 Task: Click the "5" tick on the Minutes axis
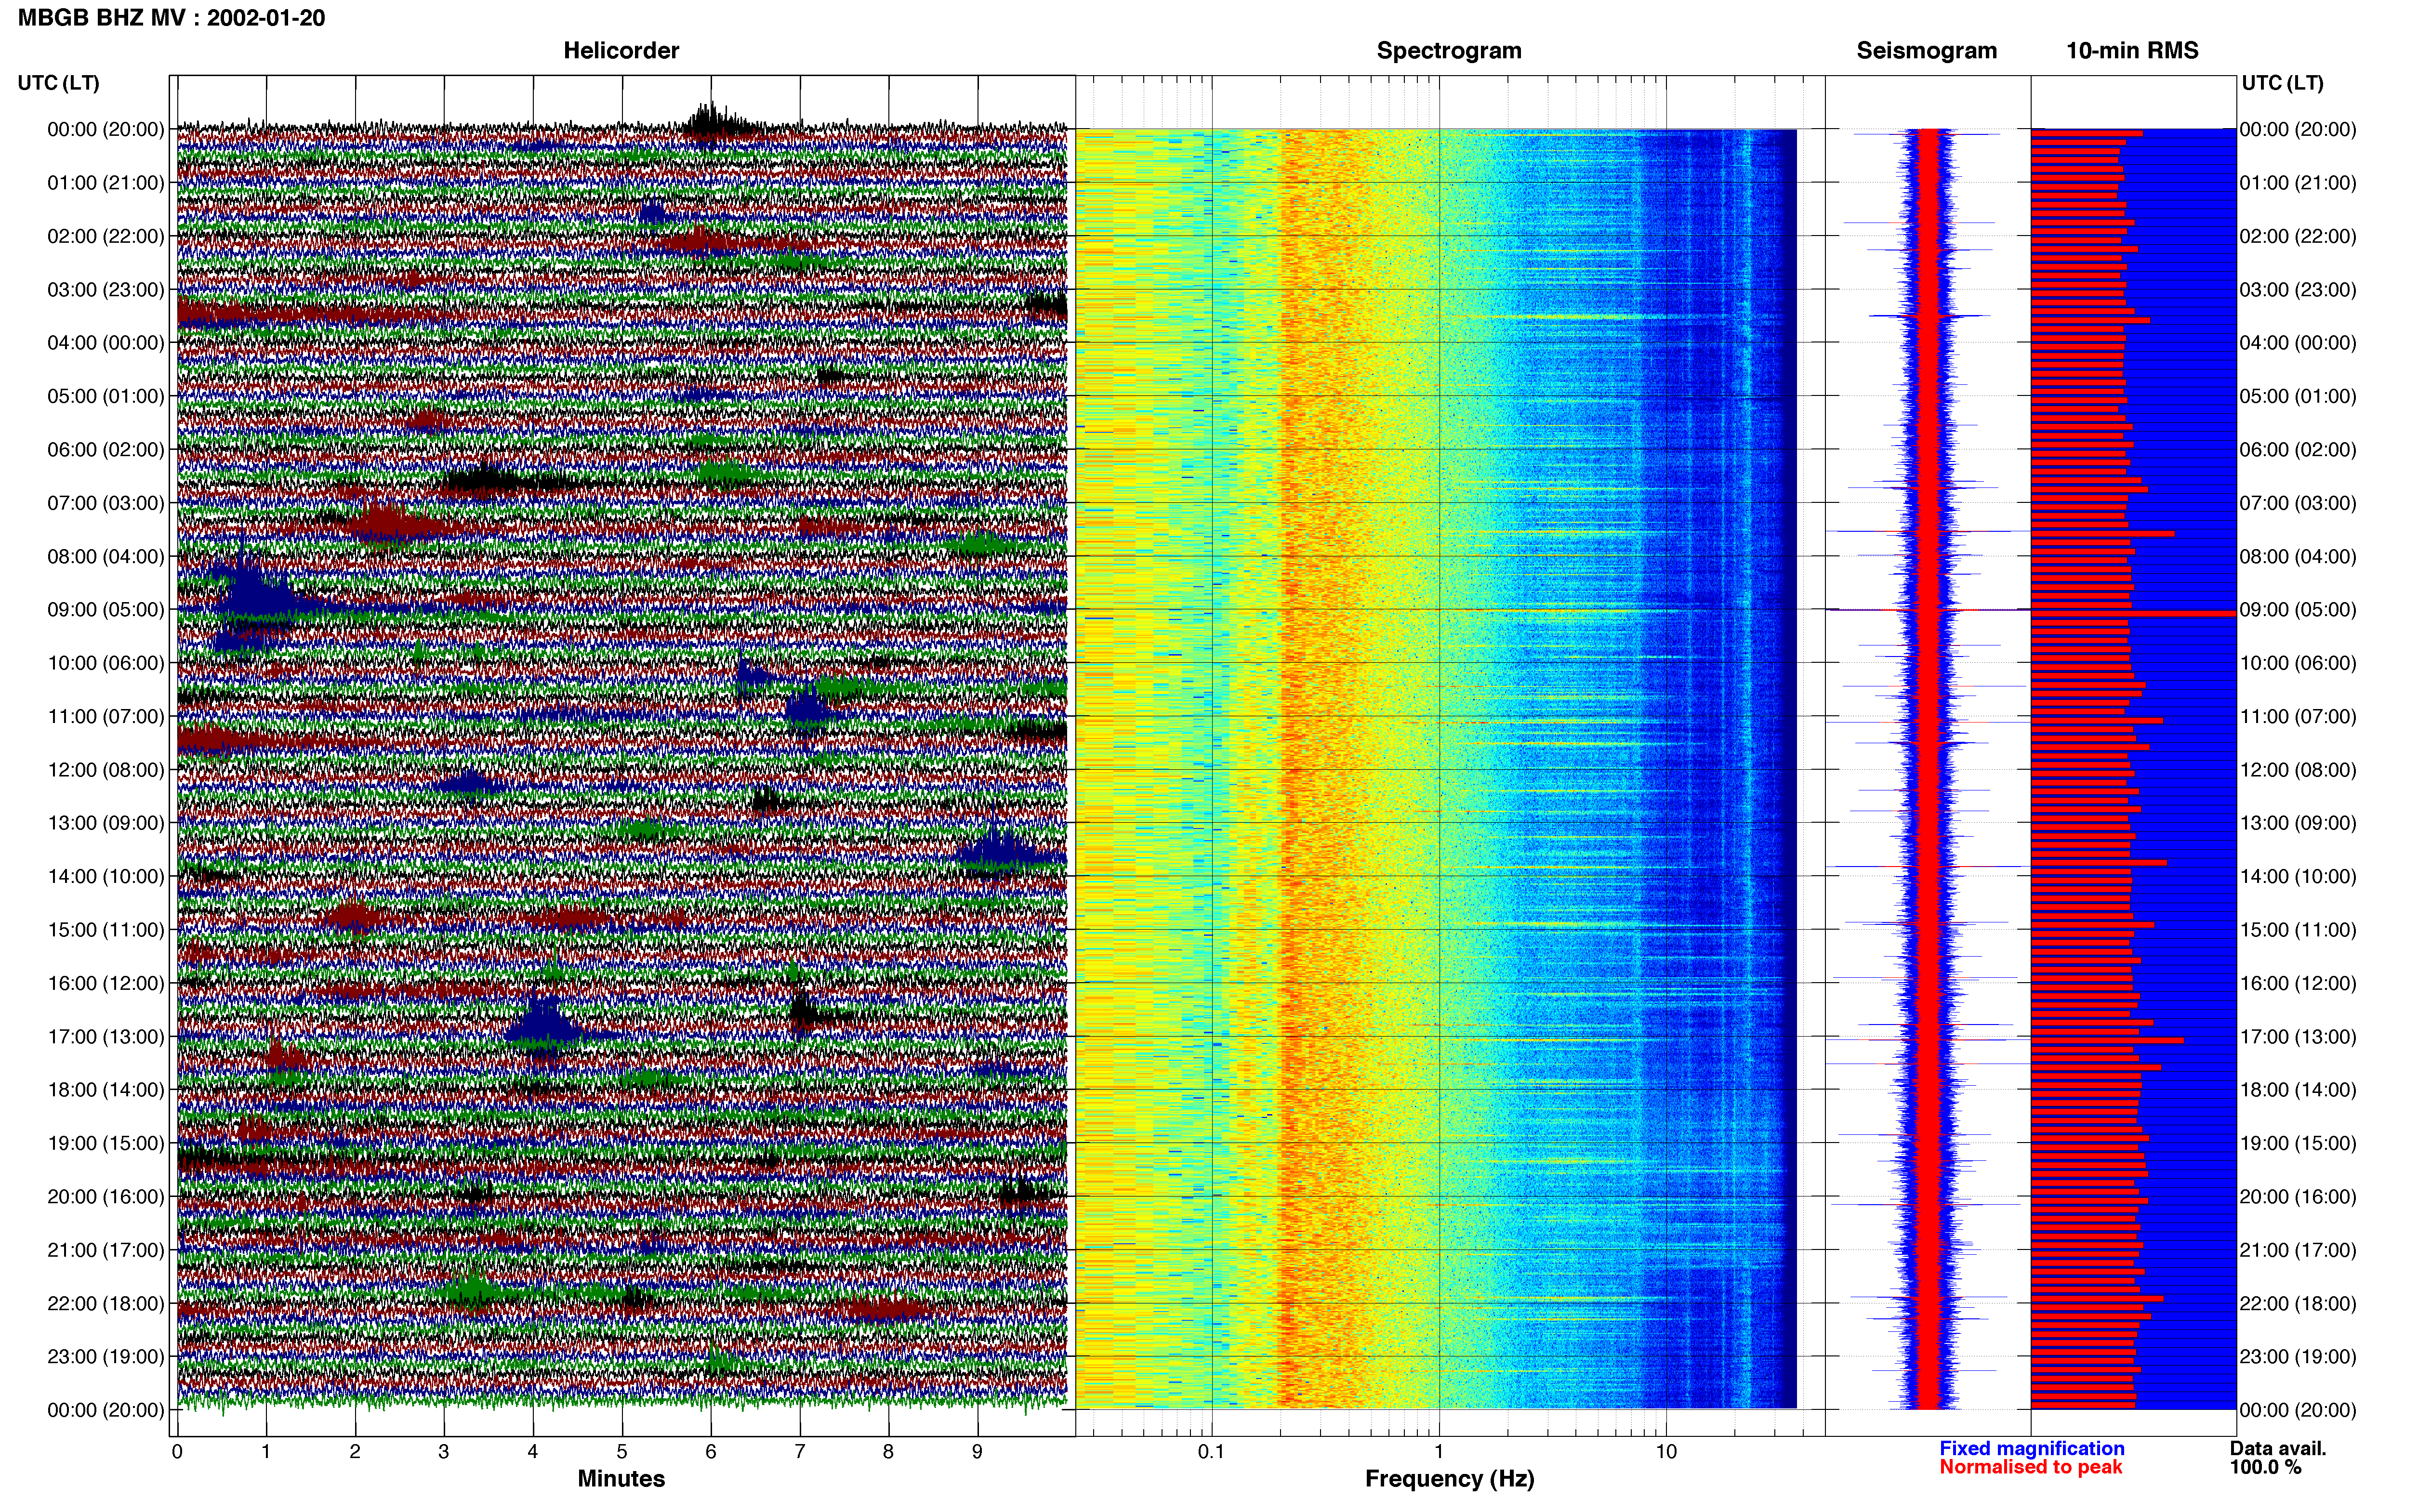tap(622, 1452)
